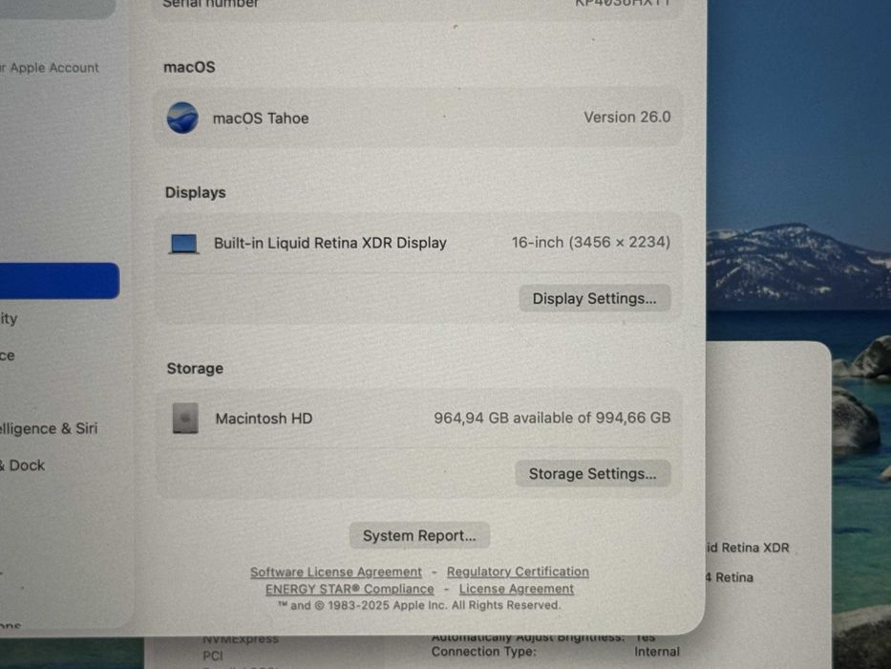Select the Siri item in the sidebar

49,428
